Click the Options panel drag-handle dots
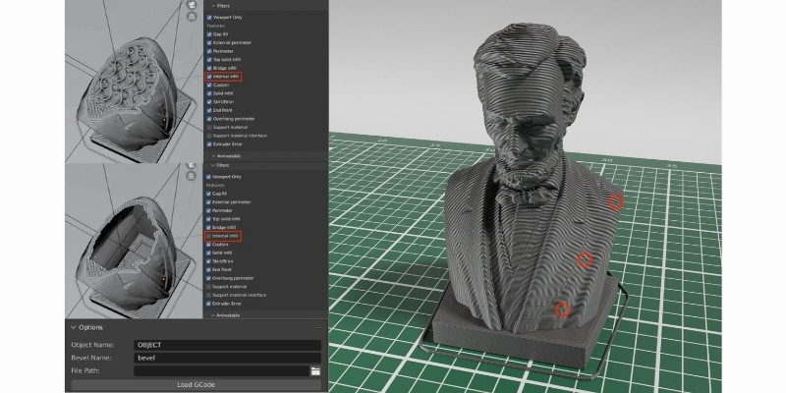 point(319,327)
